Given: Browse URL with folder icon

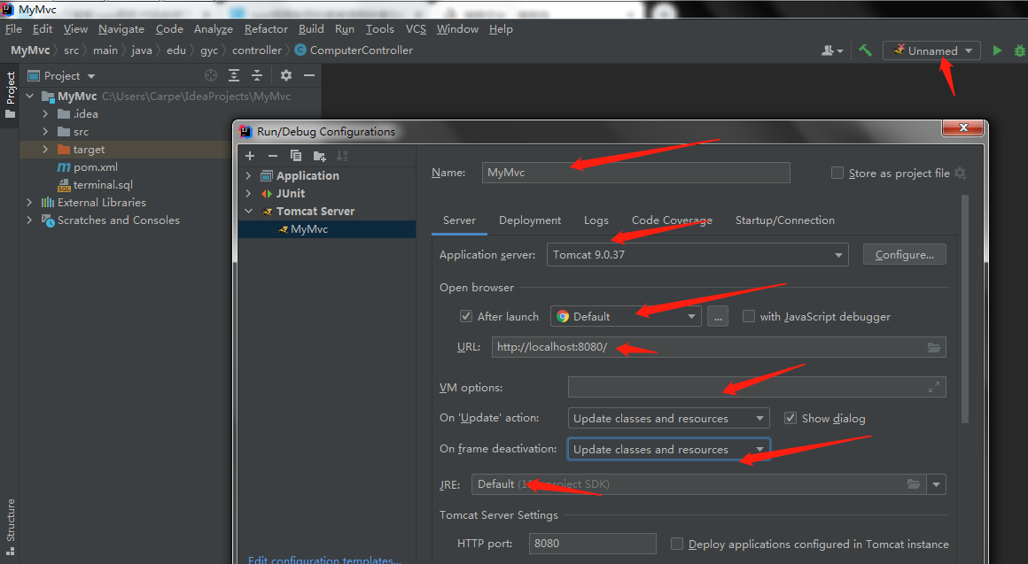Looking at the screenshot, I should point(933,347).
